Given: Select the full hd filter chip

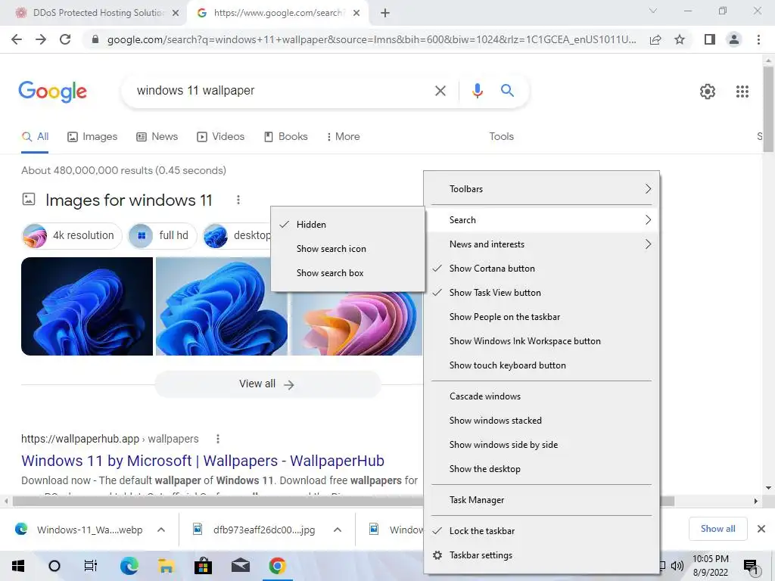Looking at the screenshot, I should point(162,236).
